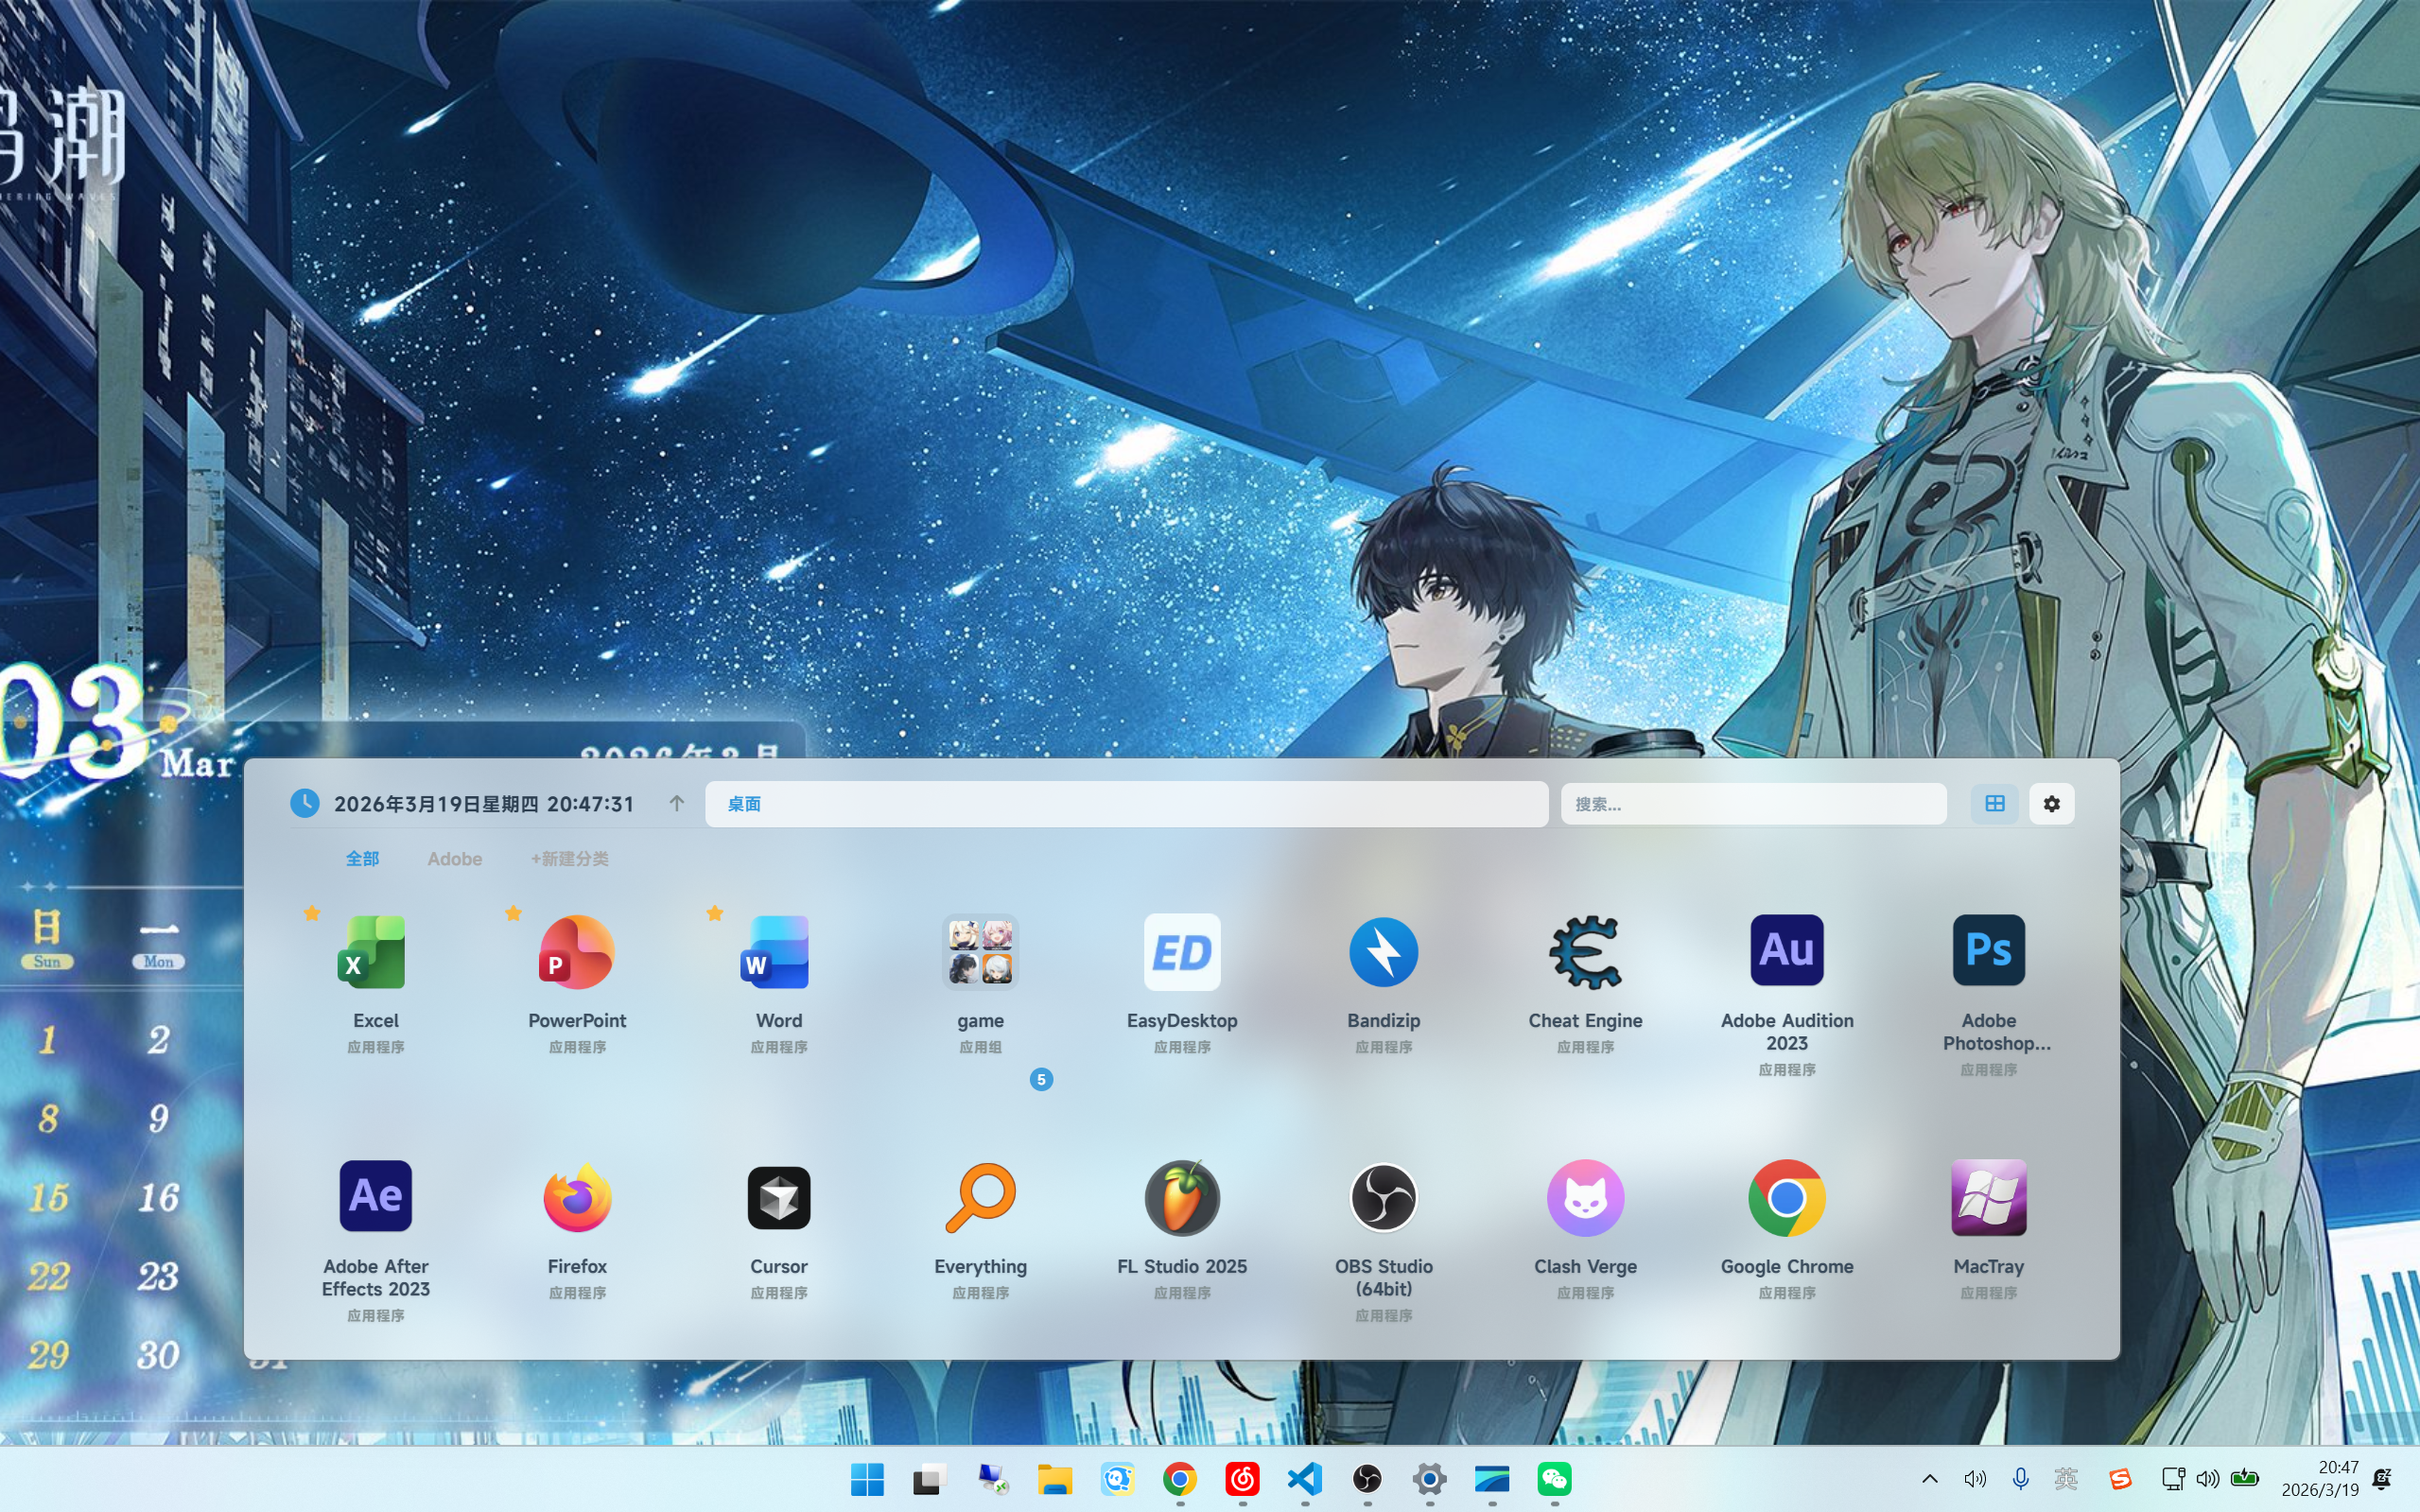Launch Google Chrome from the launcher

[x=1787, y=1198]
